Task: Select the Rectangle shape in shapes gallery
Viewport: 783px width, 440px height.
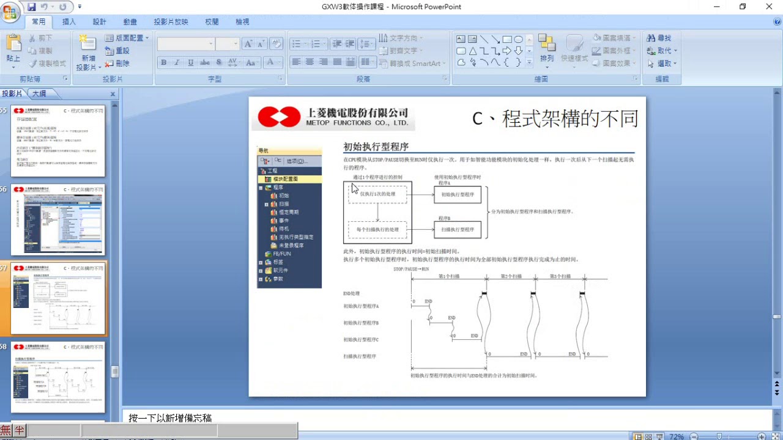Action: [507, 39]
